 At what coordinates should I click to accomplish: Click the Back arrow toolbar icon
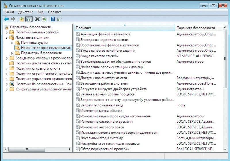[6, 19]
